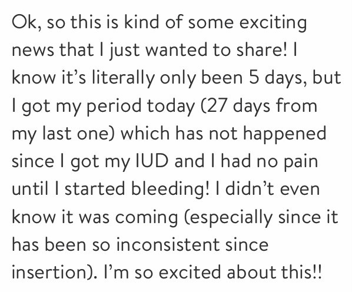
Task: Click the word "excited" in the last line
Action: tap(190, 272)
